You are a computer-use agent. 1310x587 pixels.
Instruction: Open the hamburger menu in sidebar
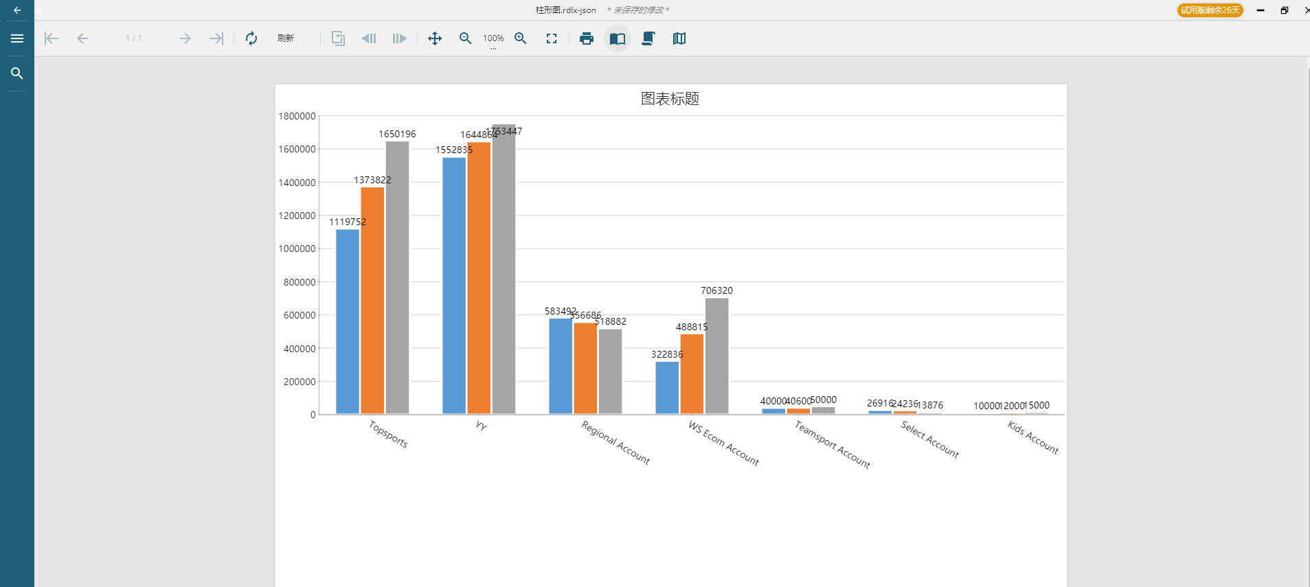[x=17, y=38]
